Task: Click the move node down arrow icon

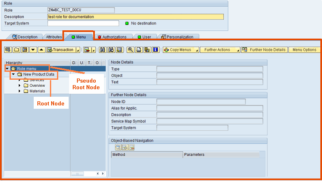Action: pos(33,50)
